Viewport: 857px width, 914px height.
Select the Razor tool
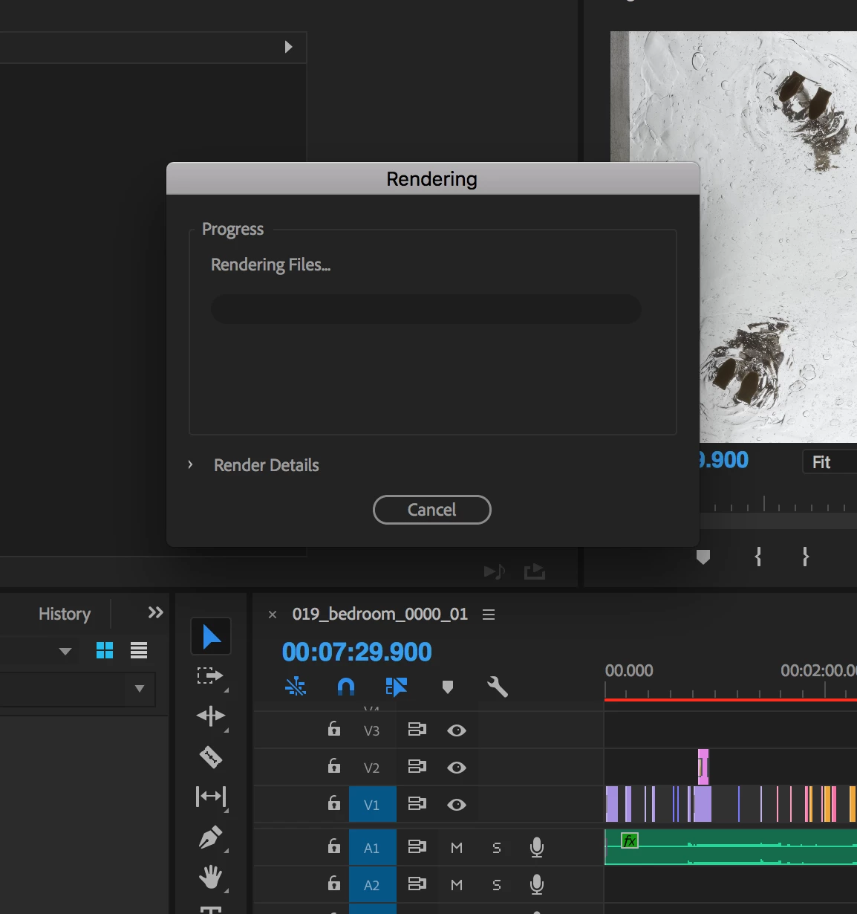[x=211, y=757]
